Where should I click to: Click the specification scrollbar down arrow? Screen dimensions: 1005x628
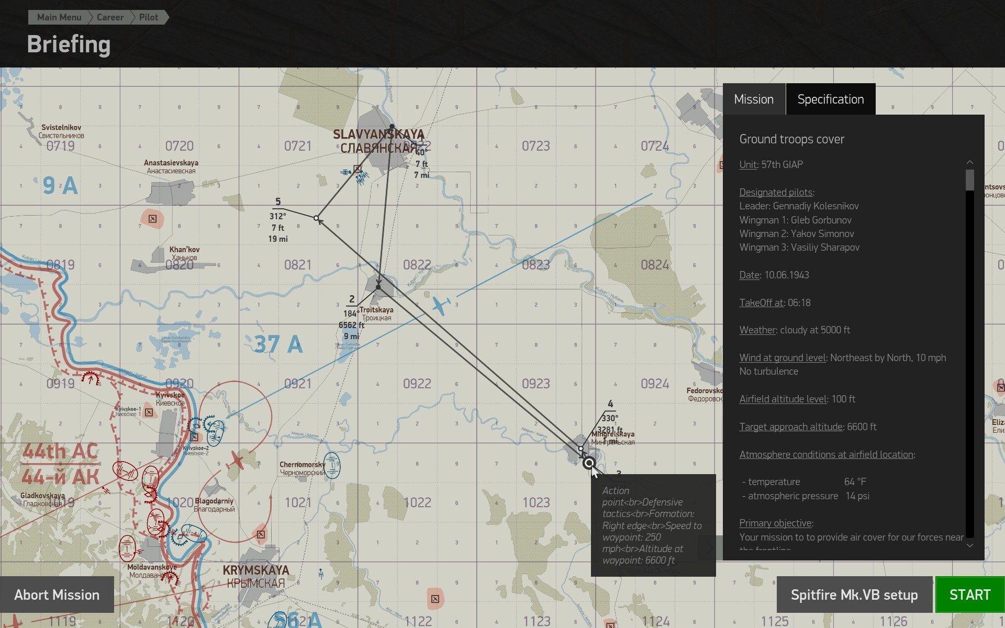click(969, 545)
